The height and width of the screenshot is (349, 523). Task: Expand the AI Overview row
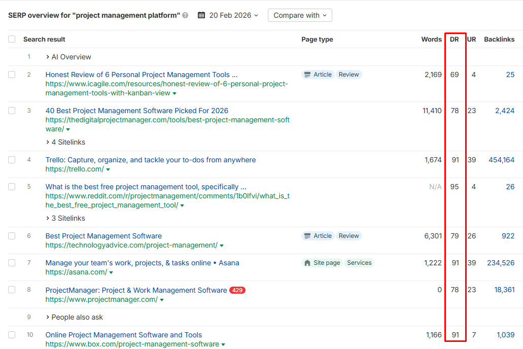pyautogui.click(x=68, y=57)
